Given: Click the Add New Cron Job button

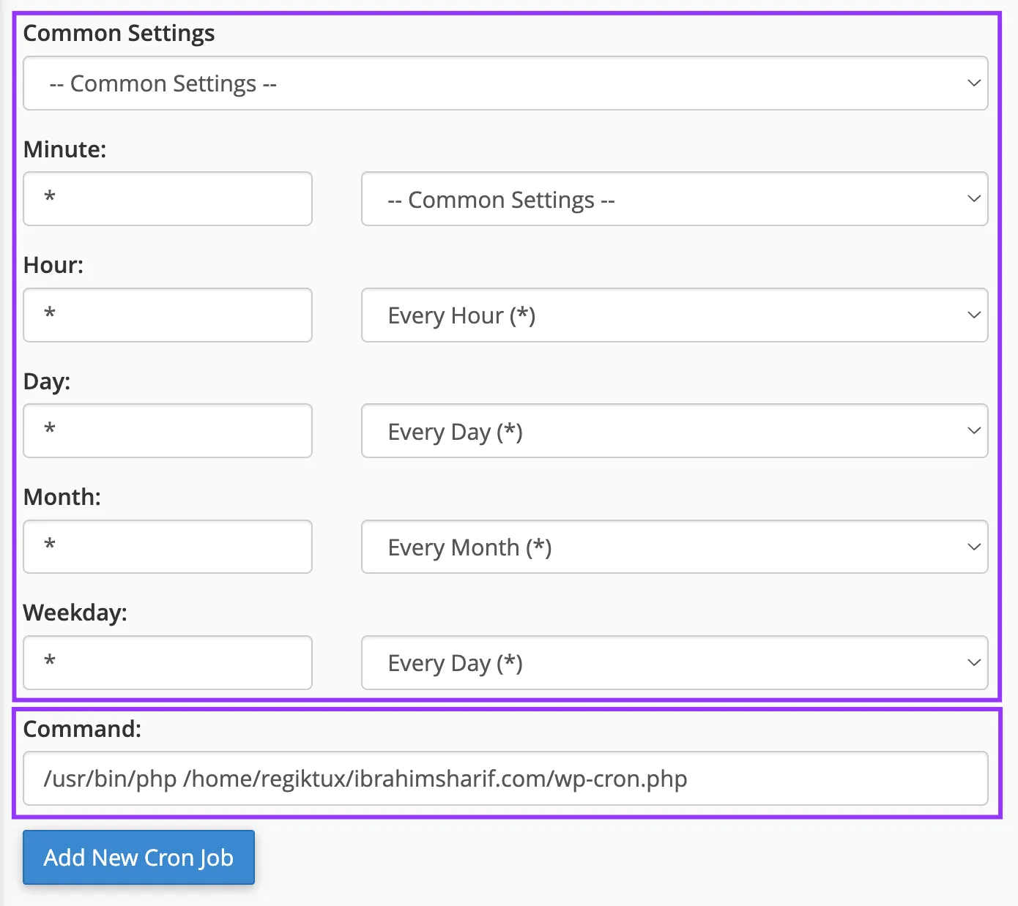Looking at the screenshot, I should pos(138,857).
